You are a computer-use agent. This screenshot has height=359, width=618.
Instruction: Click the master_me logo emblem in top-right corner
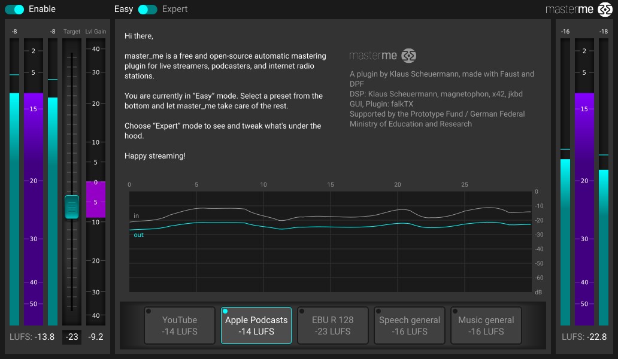pos(605,10)
